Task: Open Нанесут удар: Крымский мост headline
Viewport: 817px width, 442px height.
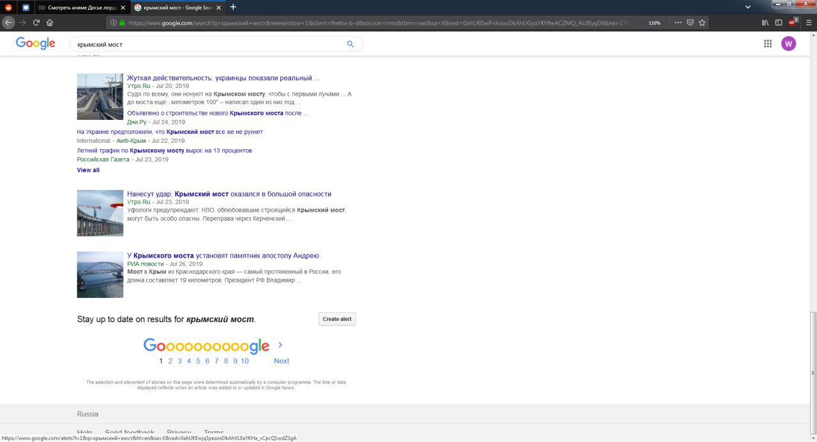Action: pos(229,194)
